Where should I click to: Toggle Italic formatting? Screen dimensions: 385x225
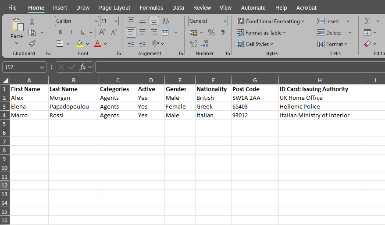pyautogui.click(x=71, y=32)
